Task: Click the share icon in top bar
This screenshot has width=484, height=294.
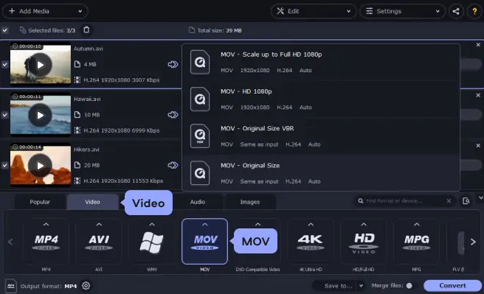Action: pyautogui.click(x=456, y=11)
